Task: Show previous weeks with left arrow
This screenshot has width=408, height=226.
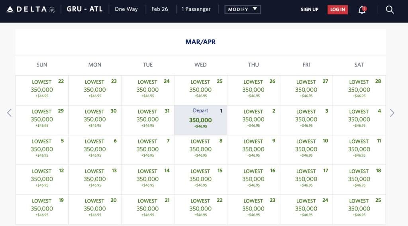Action: 10,113
